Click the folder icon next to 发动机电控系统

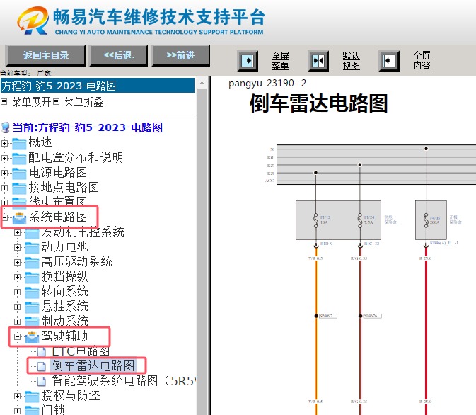[32, 233]
